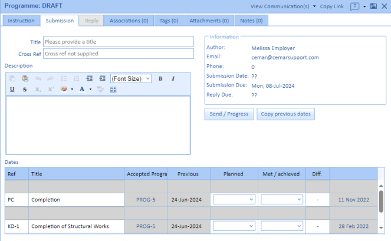Click the Superscript icon
Image resolution: width=391 pixels, height=241 pixels.
pos(51,90)
